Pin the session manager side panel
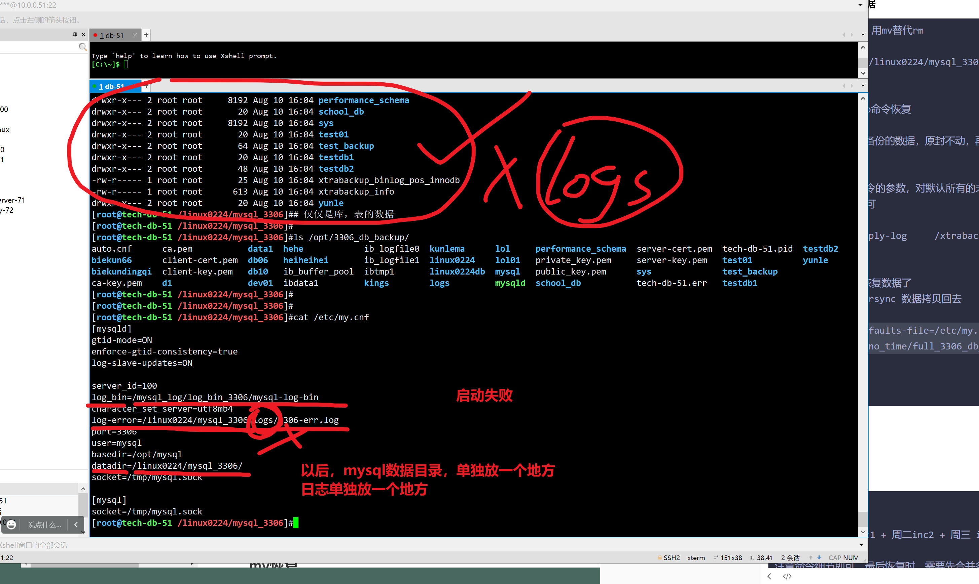The height and width of the screenshot is (584, 979). pos(75,35)
